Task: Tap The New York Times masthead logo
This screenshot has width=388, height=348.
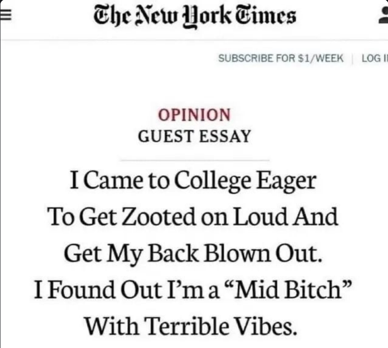Action: (x=194, y=16)
